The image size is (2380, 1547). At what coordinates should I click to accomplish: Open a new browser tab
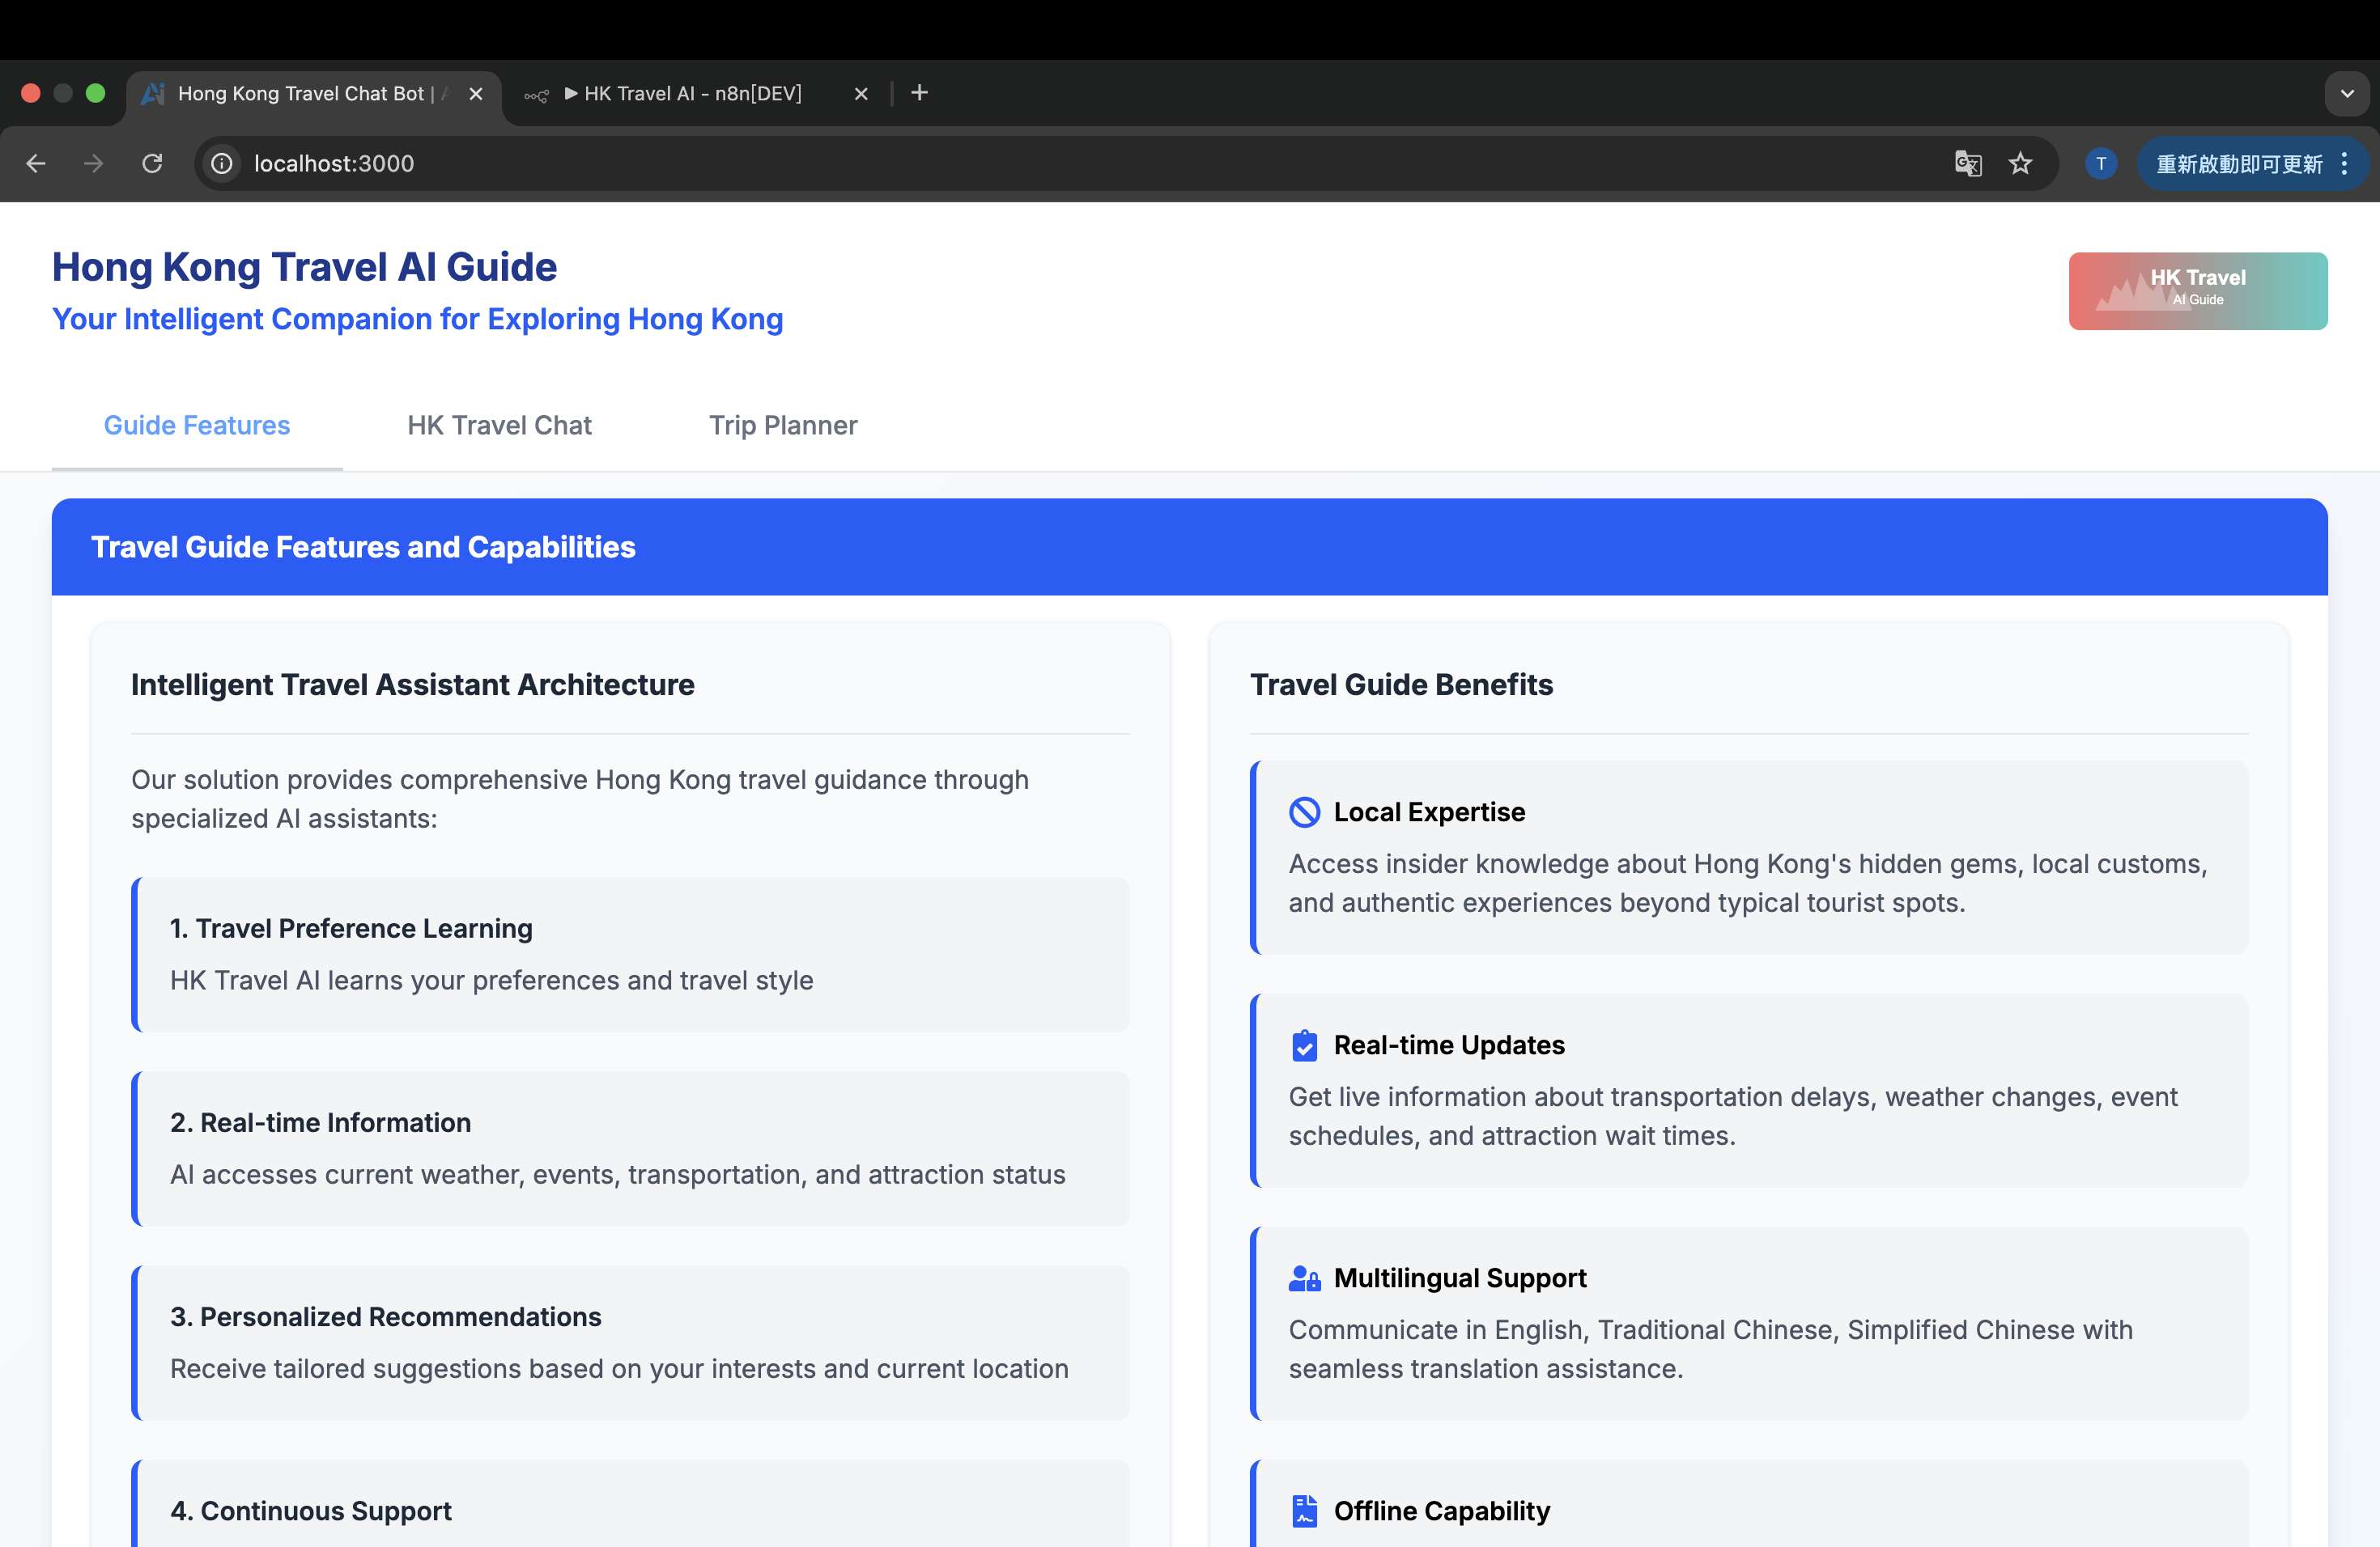coord(919,93)
